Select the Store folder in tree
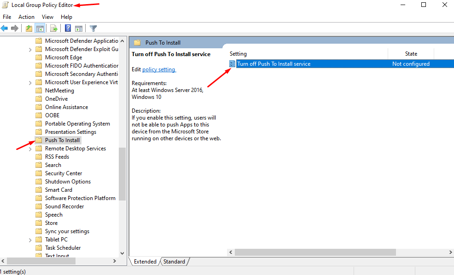454x275 pixels. coord(51,223)
